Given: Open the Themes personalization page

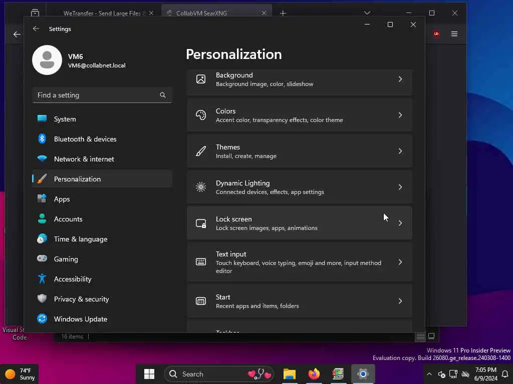Looking at the screenshot, I should 300,151.
